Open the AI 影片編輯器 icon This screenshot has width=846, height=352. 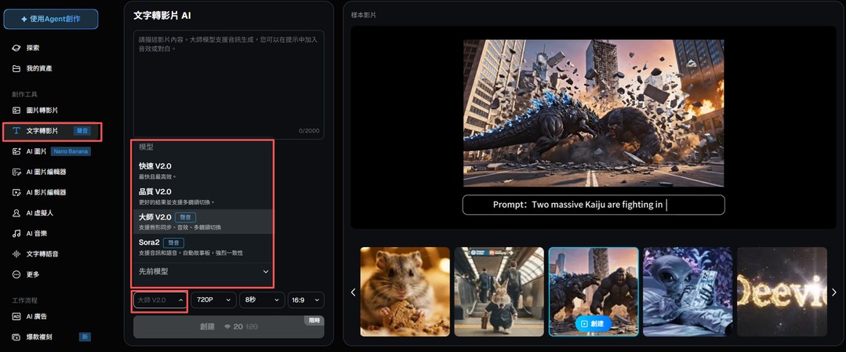click(16, 192)
